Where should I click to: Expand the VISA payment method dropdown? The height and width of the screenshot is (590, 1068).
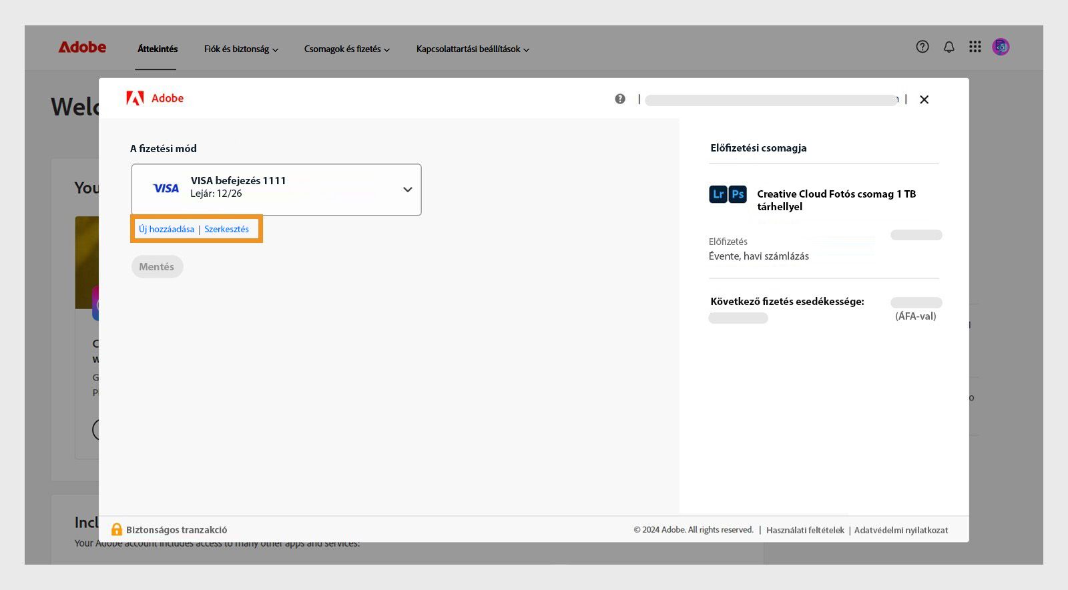(x=407, y=190)
